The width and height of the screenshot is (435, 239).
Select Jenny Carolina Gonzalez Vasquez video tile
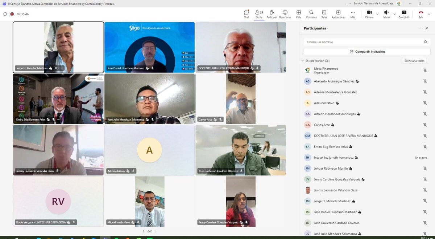[x=241, y=202]
